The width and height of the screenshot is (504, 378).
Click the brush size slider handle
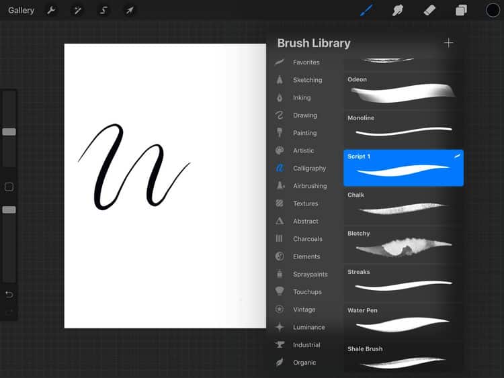tap(9, 132)
